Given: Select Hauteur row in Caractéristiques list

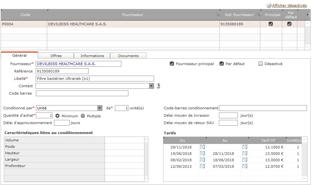Looking at the screenshot, I should pyautogui.click(x=74, y=153).
